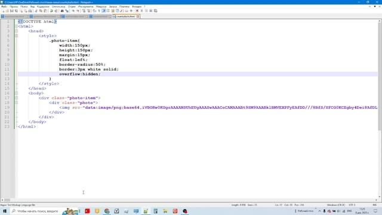Cut selection with the scissors icon
382x215 pixels.
pos(36,11)
